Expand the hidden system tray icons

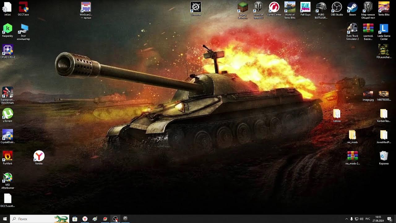coord(346,219)
